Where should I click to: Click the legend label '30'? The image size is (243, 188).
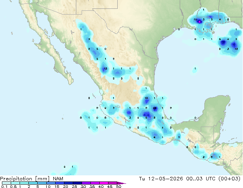(x=83, y=186)
